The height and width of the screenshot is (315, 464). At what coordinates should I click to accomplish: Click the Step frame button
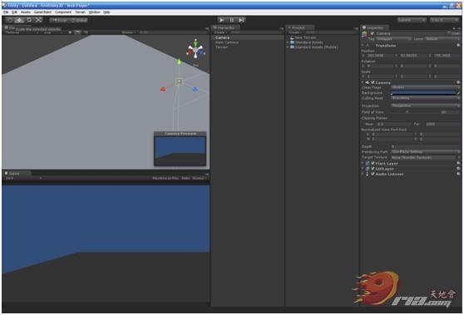(241, 20)
